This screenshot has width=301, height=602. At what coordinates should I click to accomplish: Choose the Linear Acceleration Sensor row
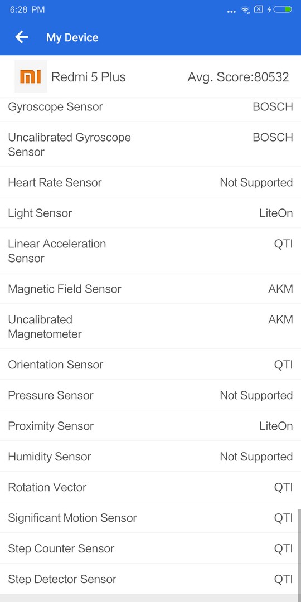coord(151,251)
